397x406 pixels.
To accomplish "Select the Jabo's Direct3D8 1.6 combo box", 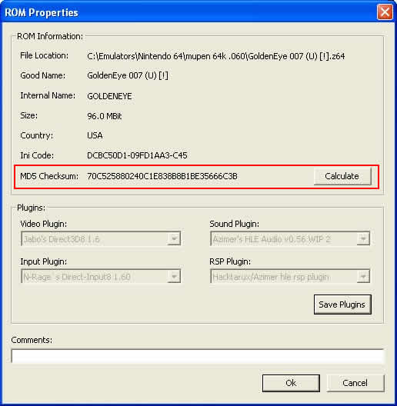I will 101,238.
